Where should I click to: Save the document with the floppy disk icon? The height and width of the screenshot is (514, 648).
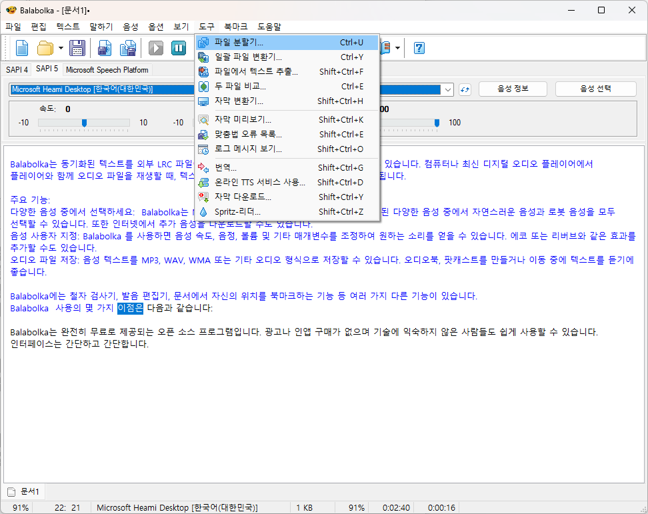point(77,48)
